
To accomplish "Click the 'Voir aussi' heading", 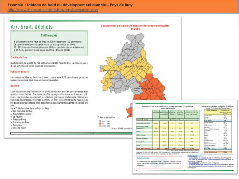I will point(192,156).
